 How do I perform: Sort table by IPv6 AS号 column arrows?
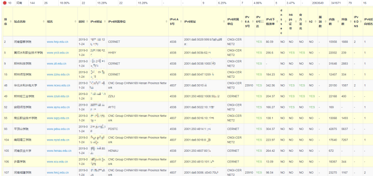253,21
